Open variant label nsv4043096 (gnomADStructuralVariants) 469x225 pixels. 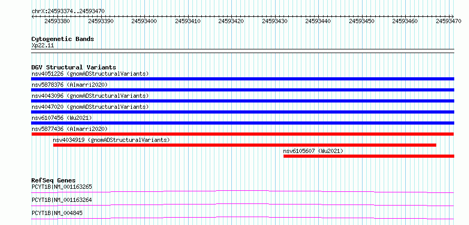[x=90, y=96]
